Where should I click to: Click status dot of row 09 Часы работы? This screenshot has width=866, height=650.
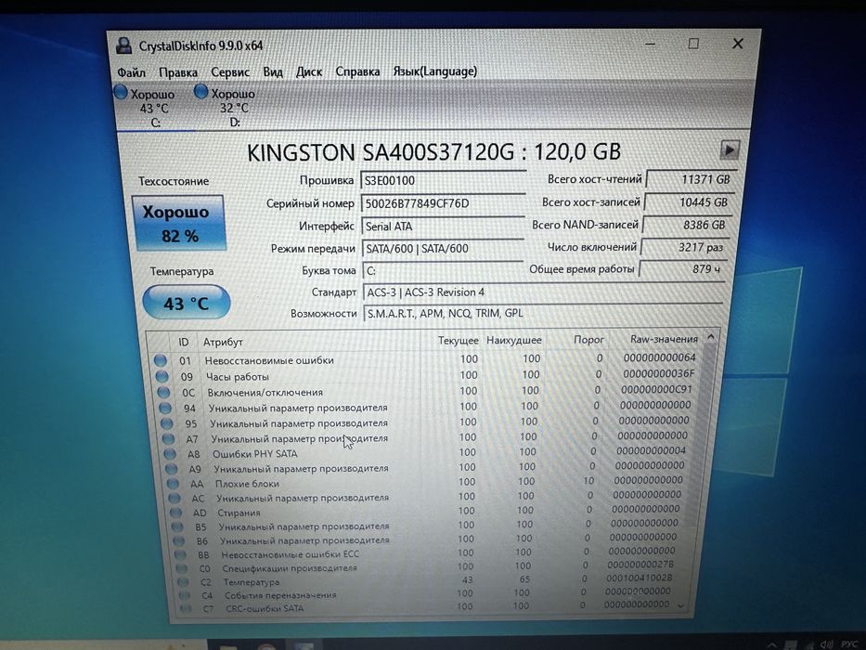coord(162,376)
